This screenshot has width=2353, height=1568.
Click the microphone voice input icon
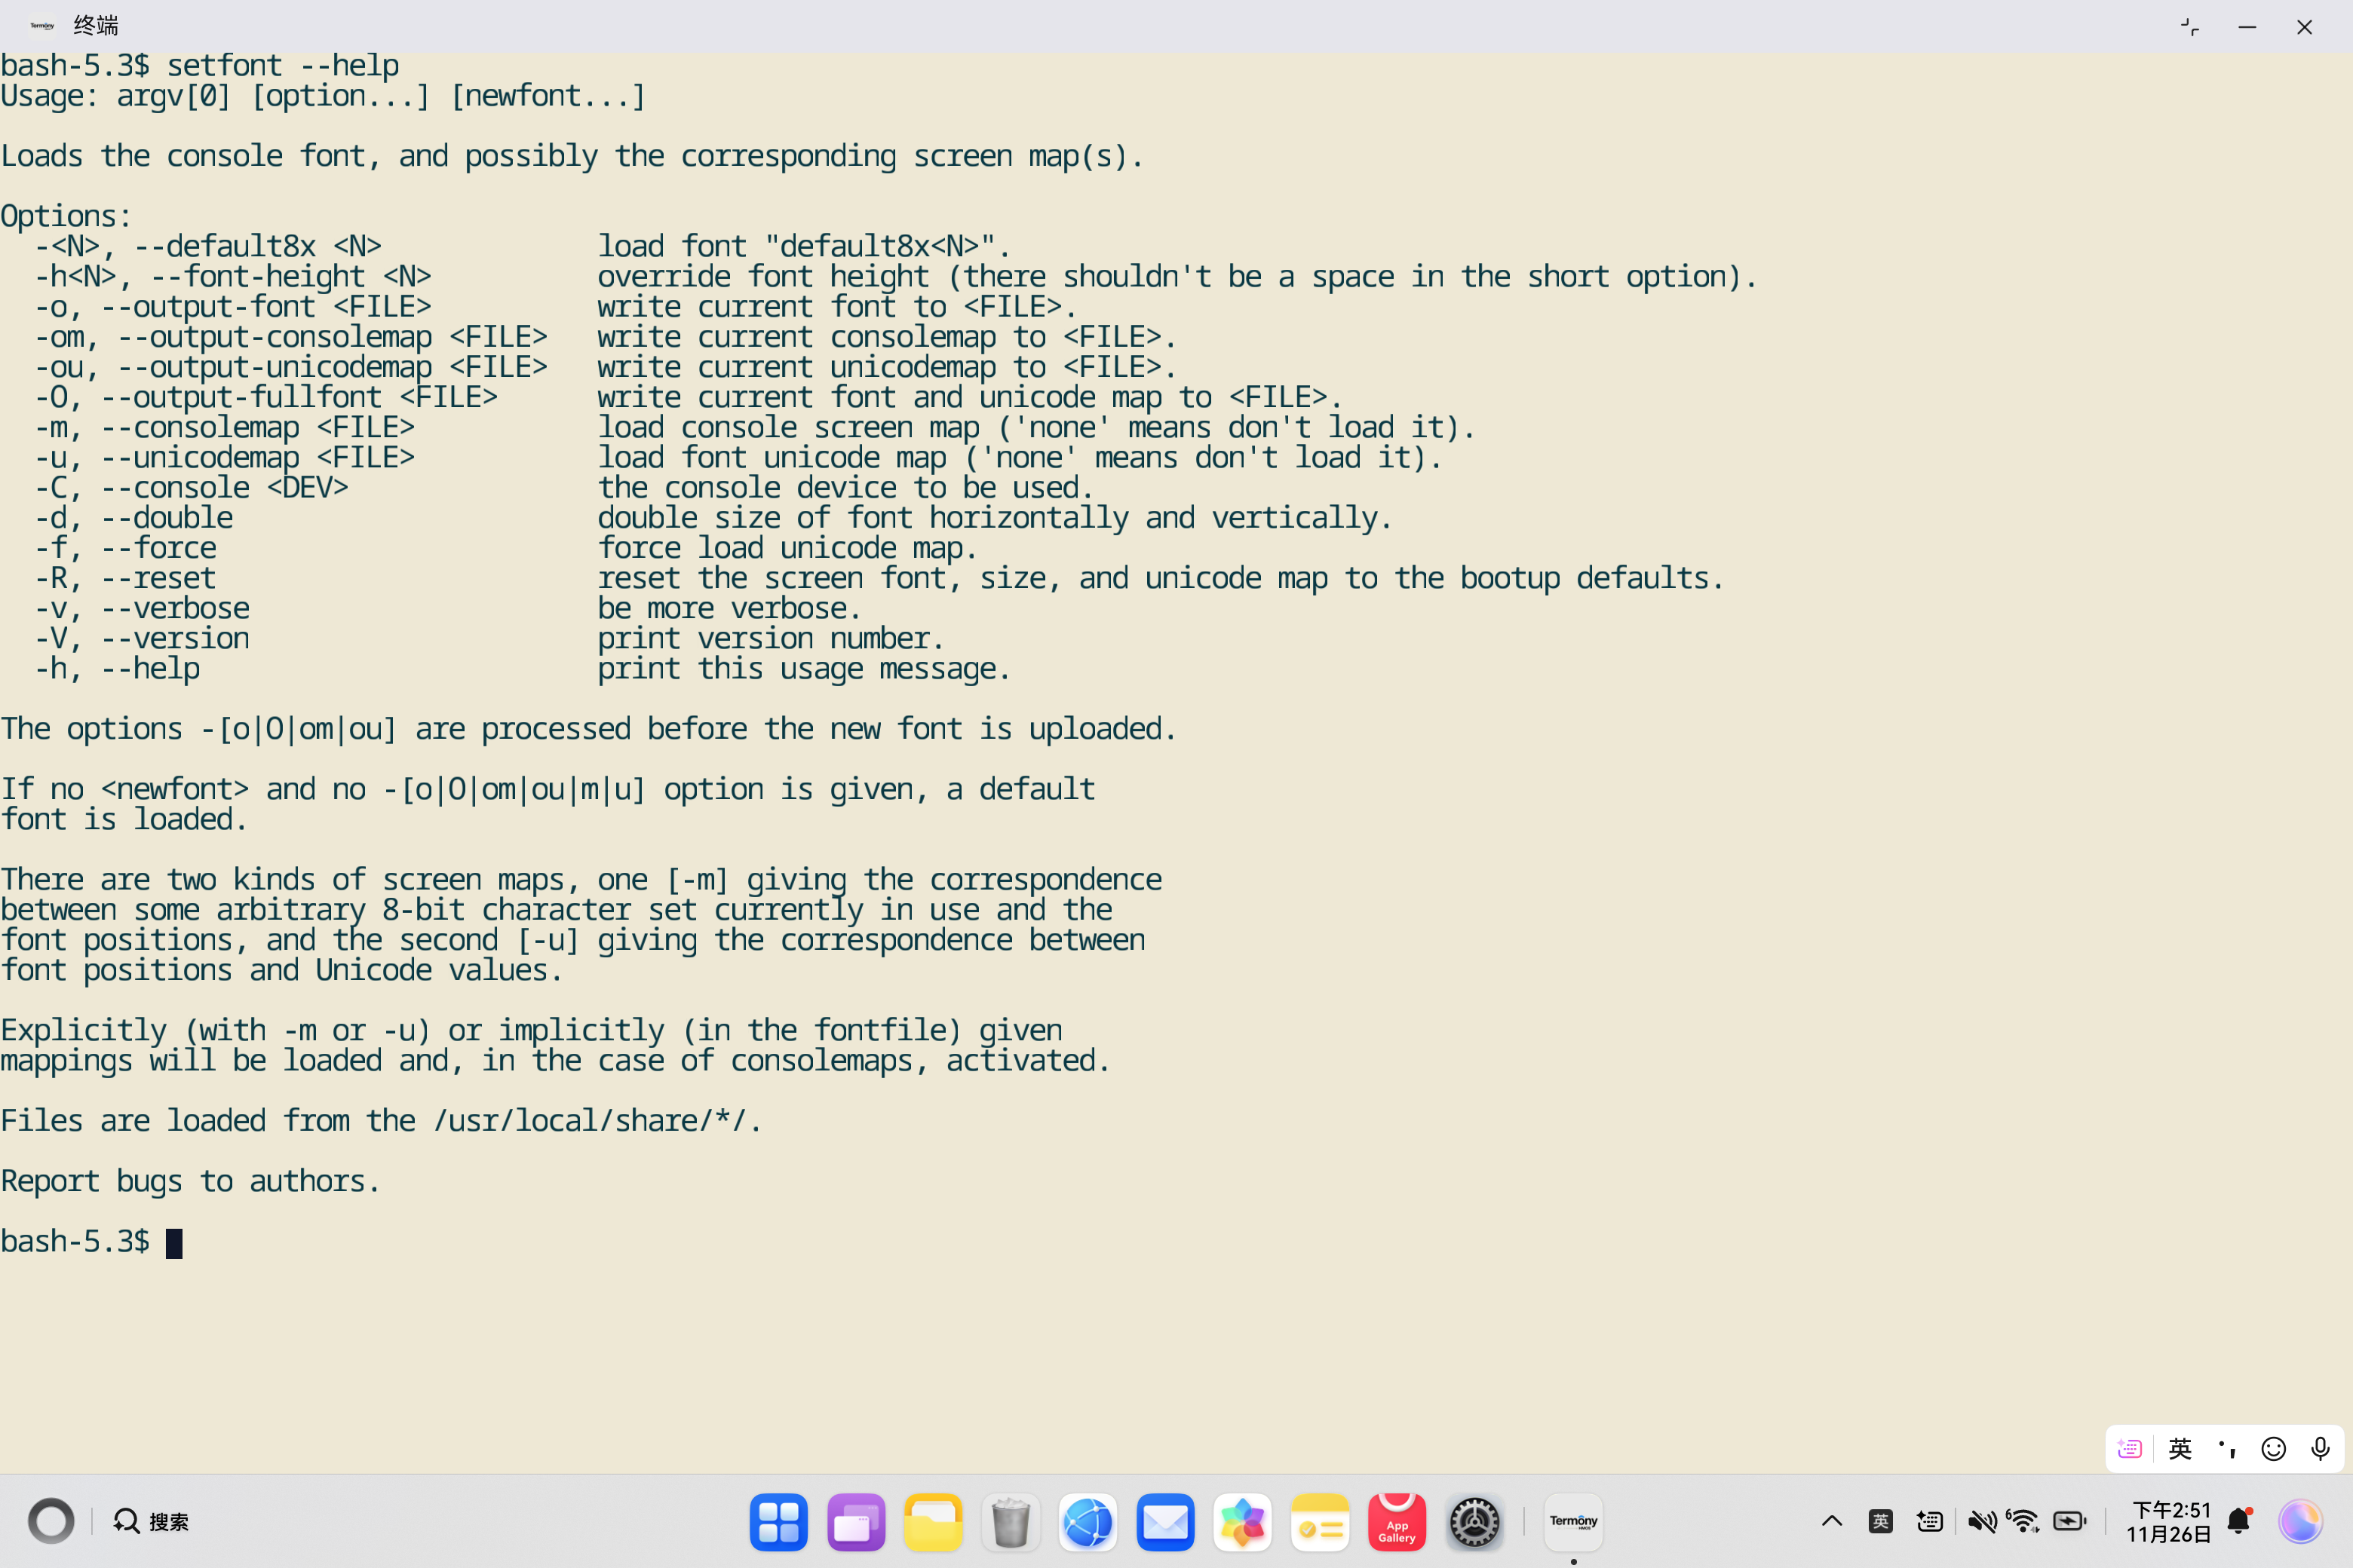click(x=2320, y=1448)
